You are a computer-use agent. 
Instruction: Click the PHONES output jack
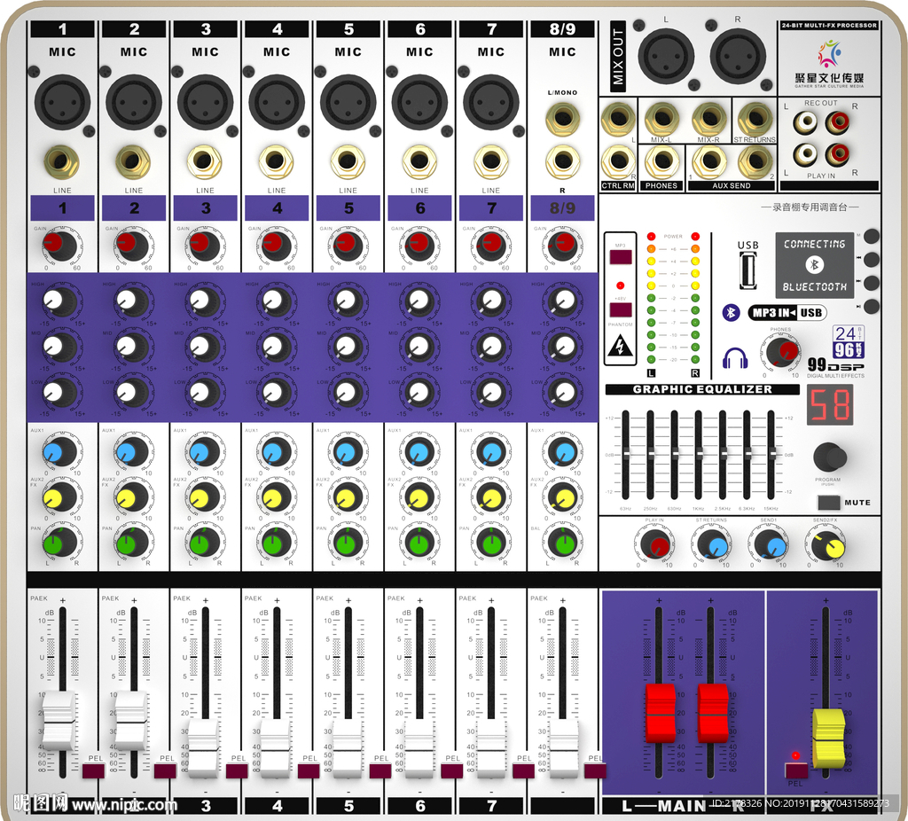661,161
